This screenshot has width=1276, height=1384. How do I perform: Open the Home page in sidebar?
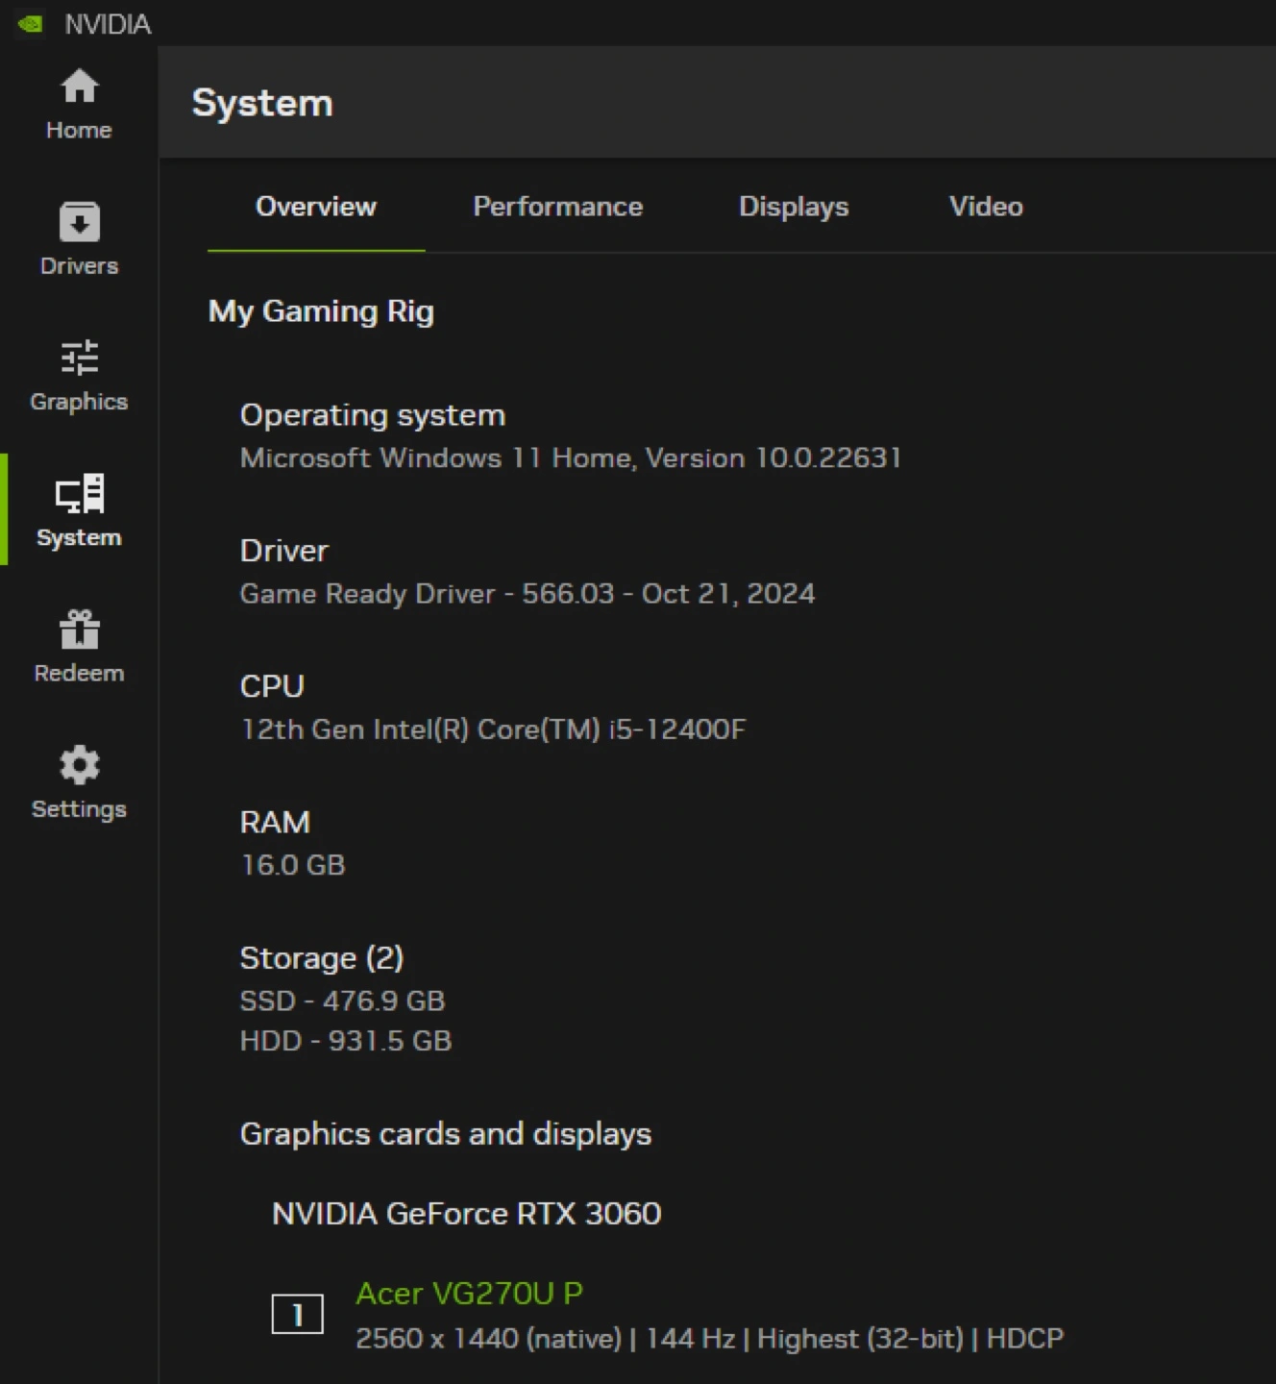(79, 104)
